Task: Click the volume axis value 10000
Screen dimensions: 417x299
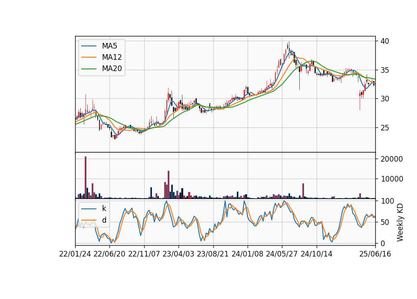Action: 392,179
